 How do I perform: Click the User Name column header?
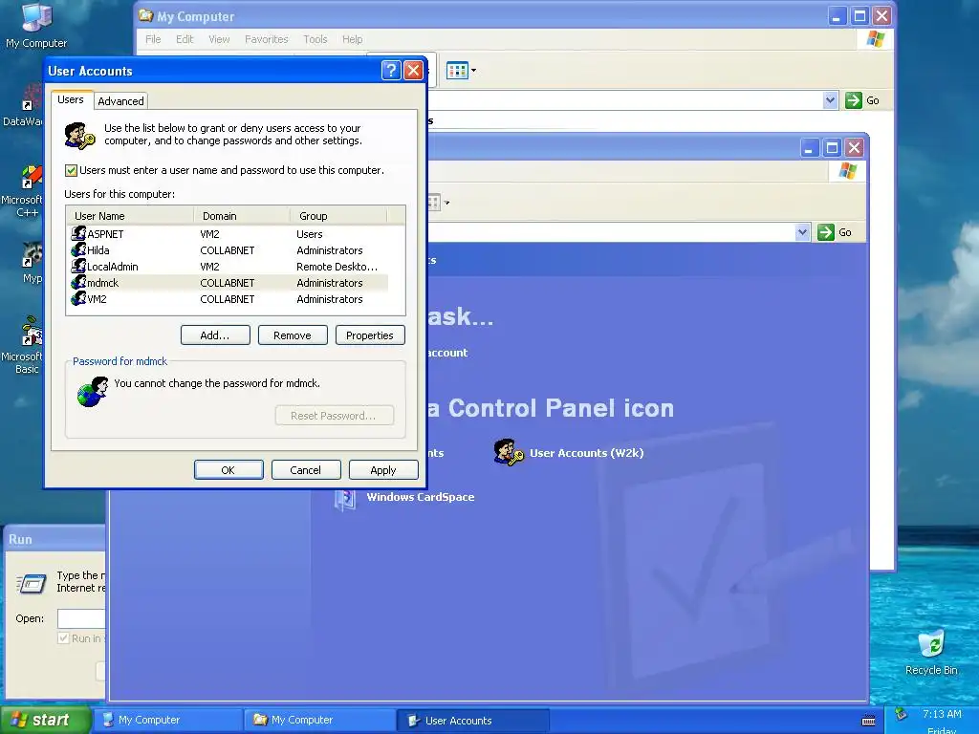(130, 216)
